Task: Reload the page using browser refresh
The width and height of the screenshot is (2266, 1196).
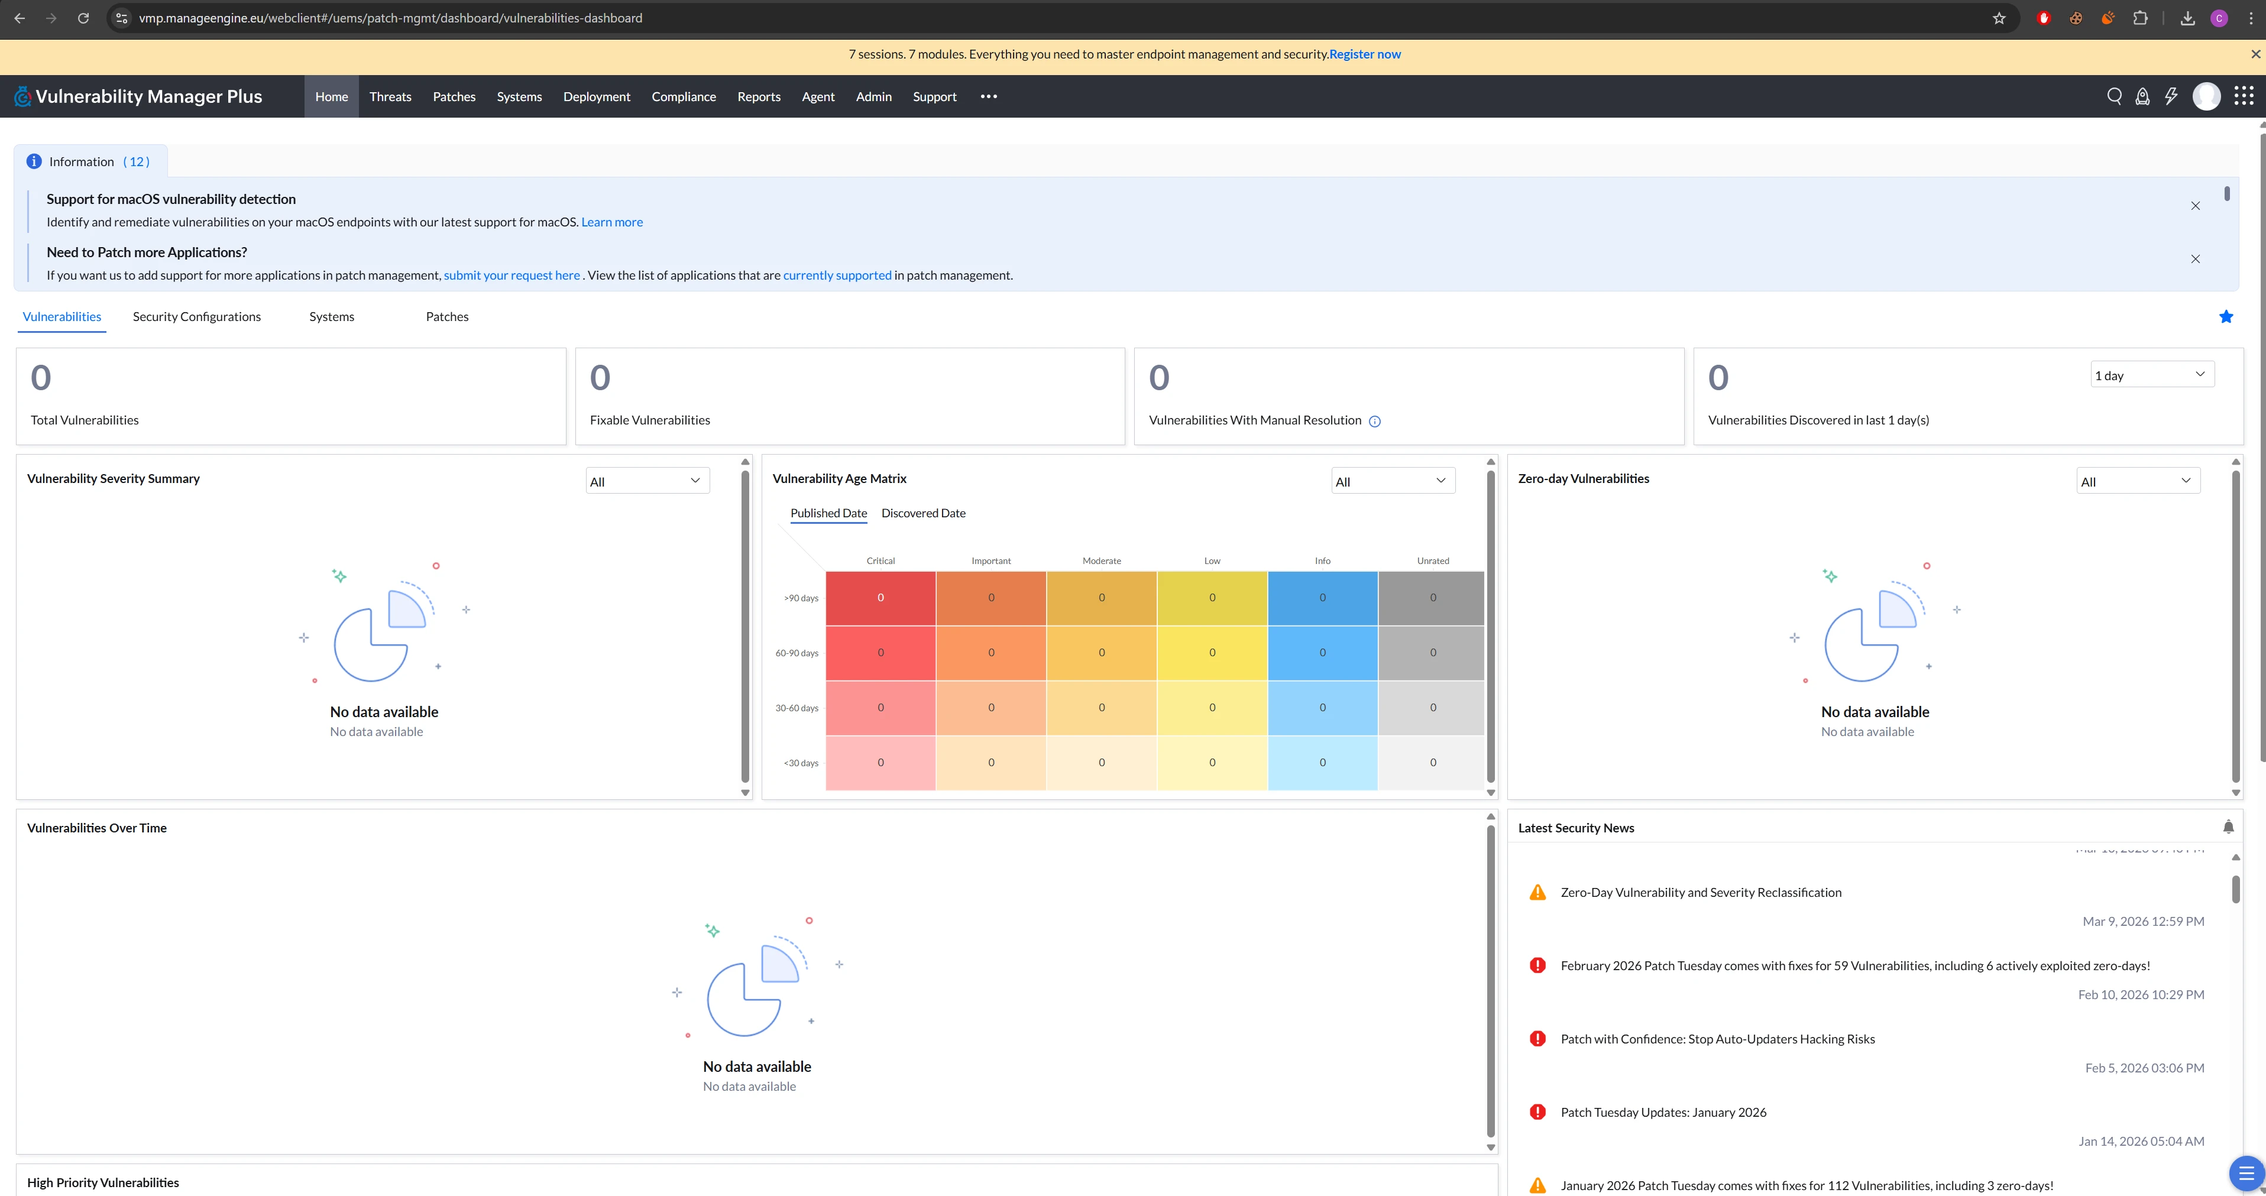Action: (83, 18)
